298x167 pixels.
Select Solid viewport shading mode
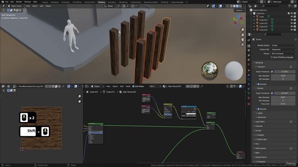234,6
